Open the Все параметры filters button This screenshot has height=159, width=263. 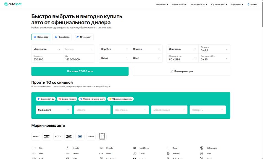[x=182, y=71]
